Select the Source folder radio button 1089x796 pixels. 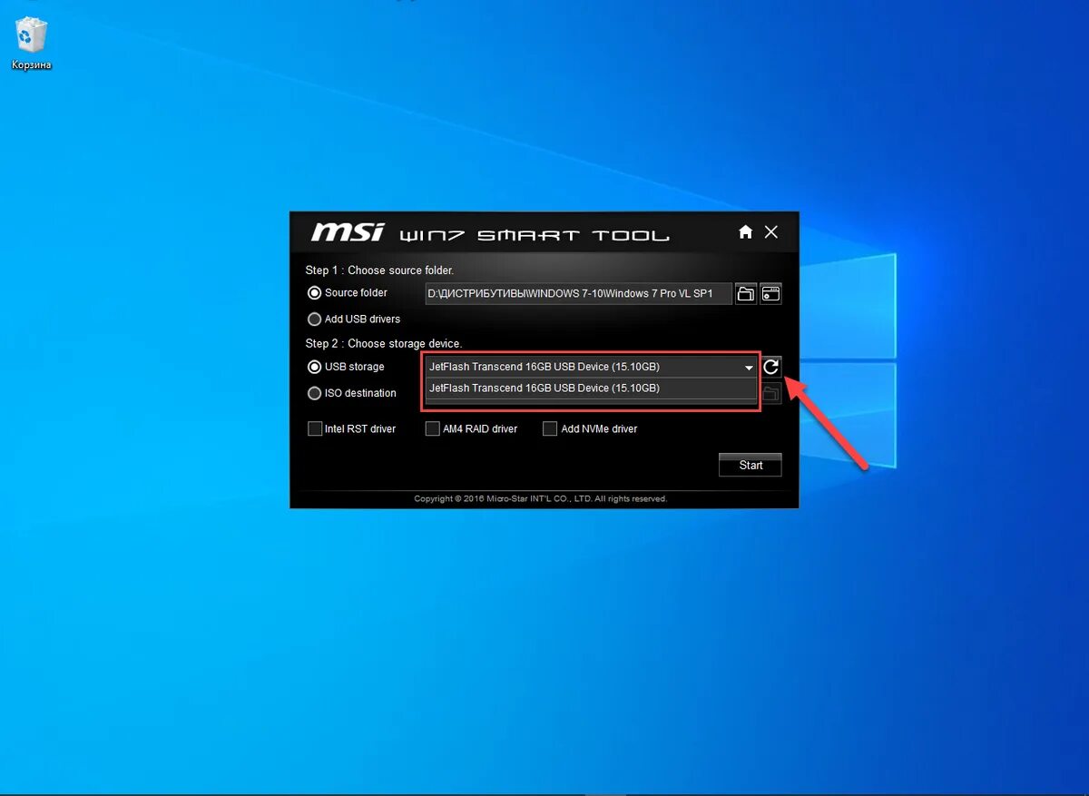click(x=315, y=293)
